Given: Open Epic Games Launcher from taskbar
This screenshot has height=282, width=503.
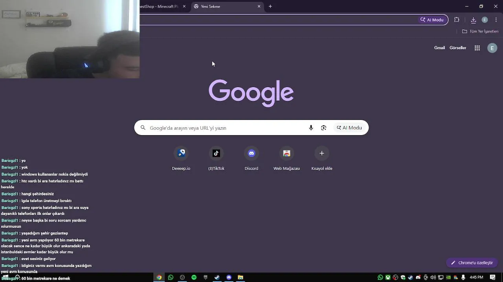Looking at the screenshot, I should coord(206,277).
